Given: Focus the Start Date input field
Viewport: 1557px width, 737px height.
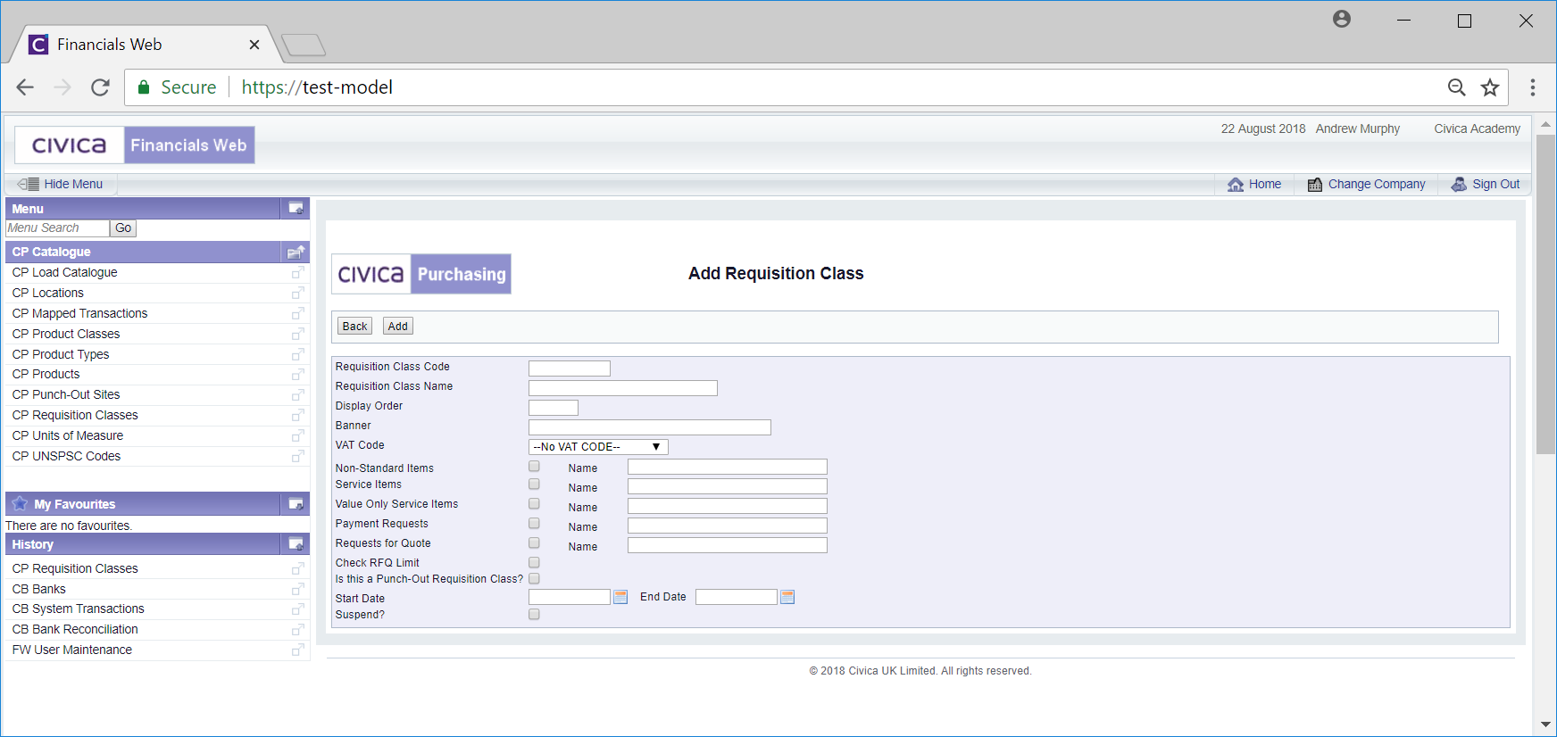Looking at the screenshot, I should point(570,597).
